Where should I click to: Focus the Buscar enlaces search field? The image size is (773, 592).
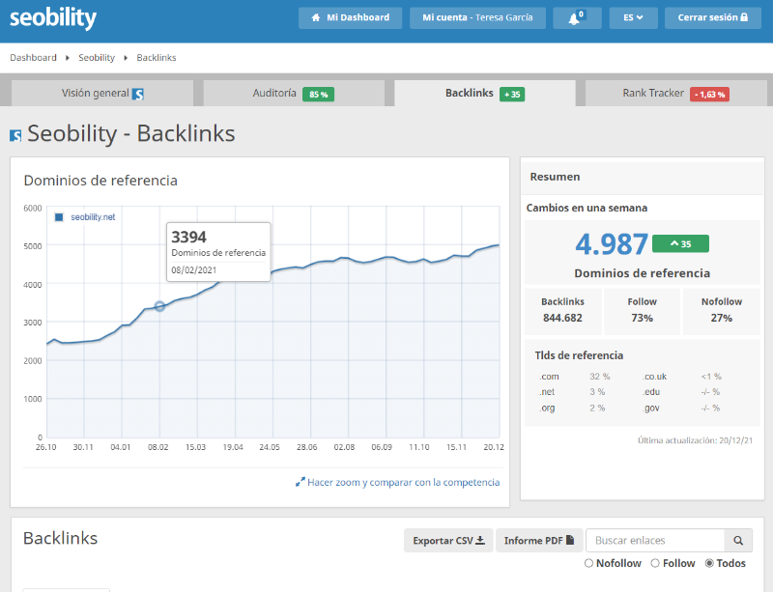[x=655, y=540]
